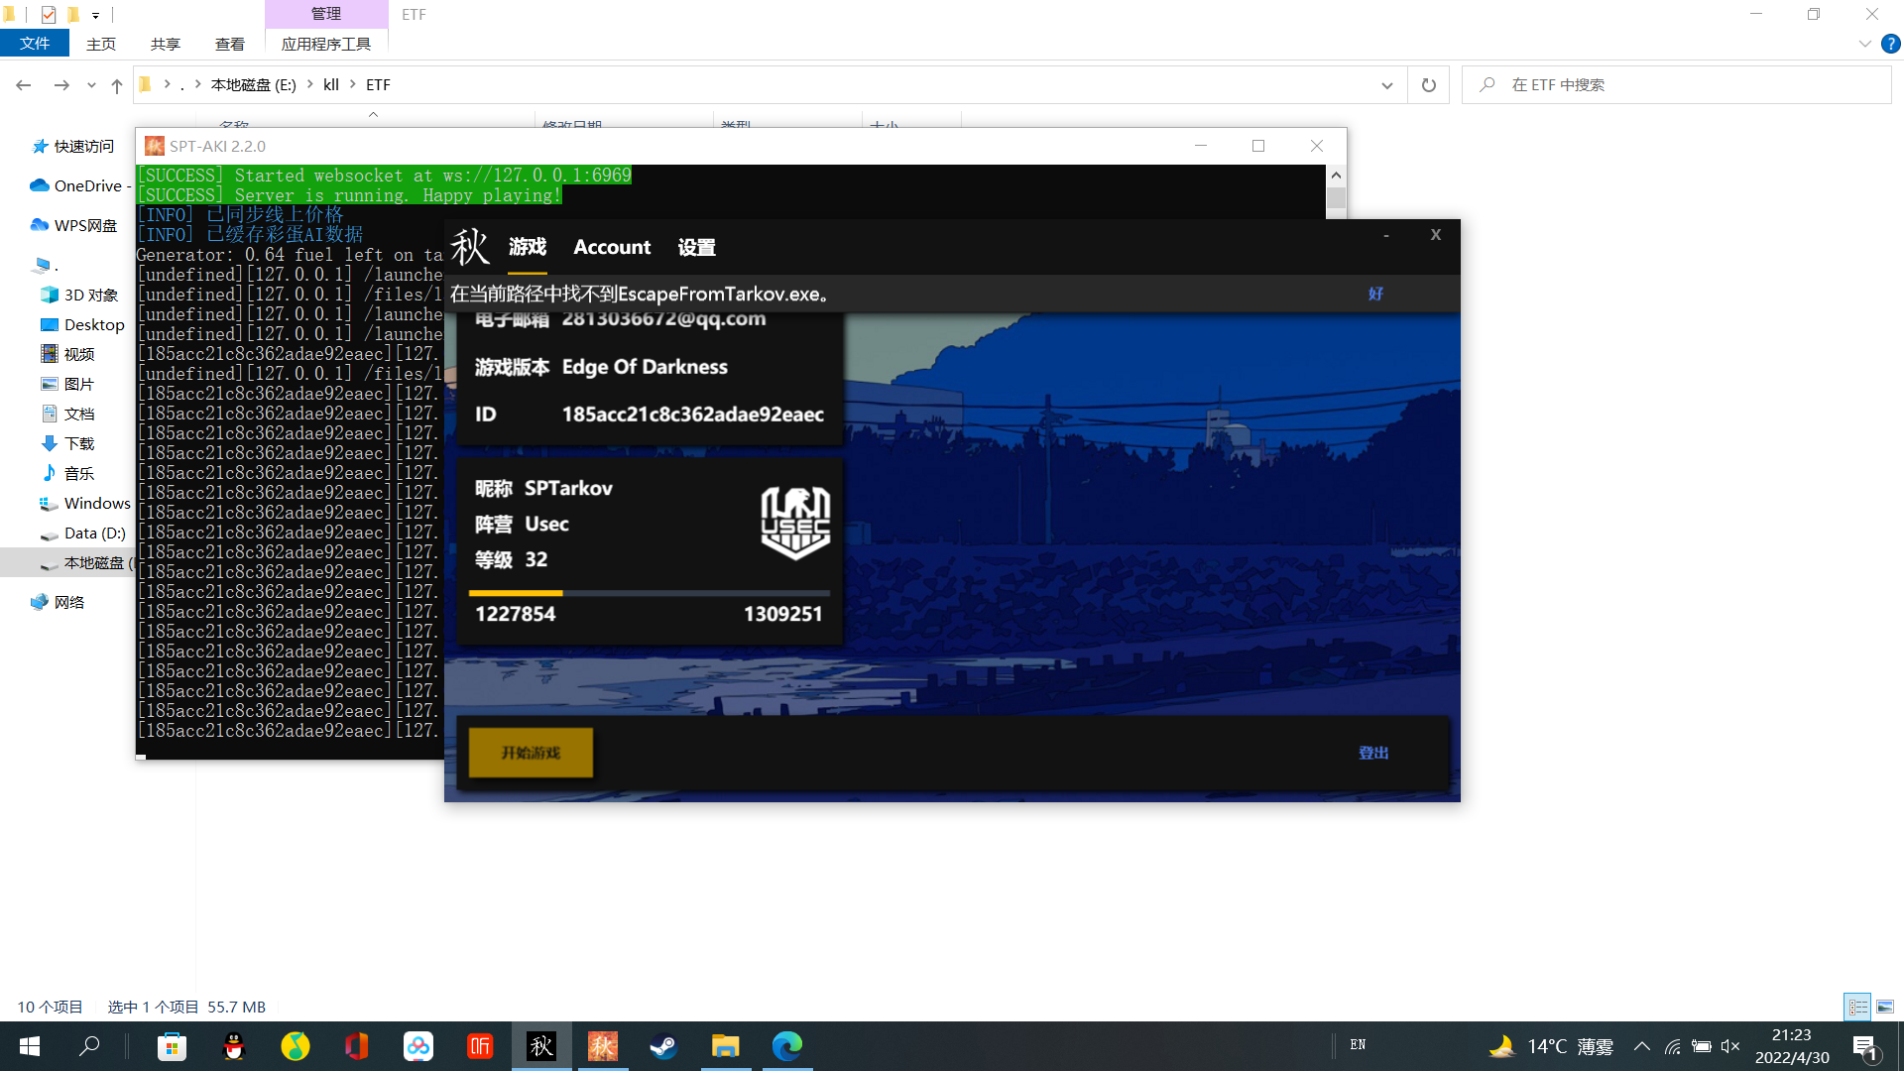Open 音乐 folder in sidebar

coord(68,474)
